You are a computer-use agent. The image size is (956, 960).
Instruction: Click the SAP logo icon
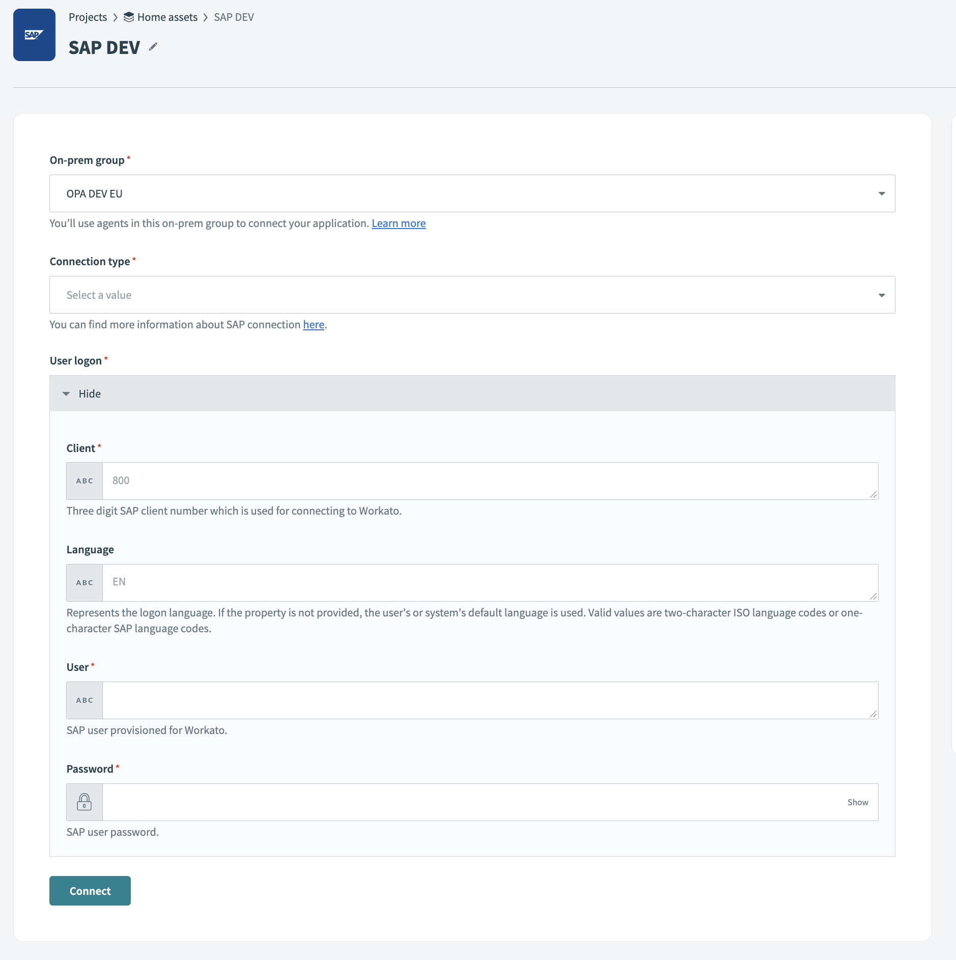[x=34, y=35]
